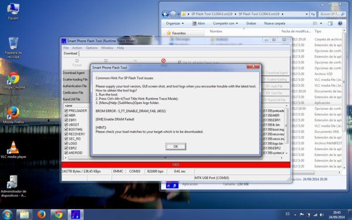This screenshot has height=220, width=352.
Task: Switch to Chrome in the taskbar
Action: click(x=58, y=215)
